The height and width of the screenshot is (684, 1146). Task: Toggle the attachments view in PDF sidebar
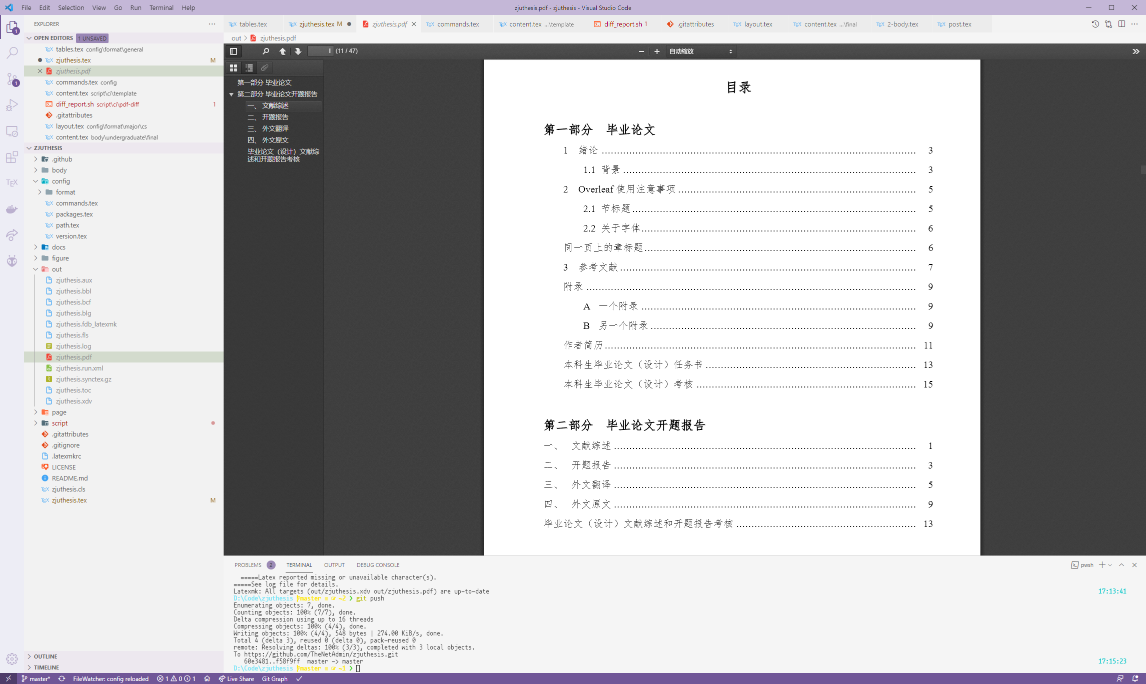coord(265,67)
